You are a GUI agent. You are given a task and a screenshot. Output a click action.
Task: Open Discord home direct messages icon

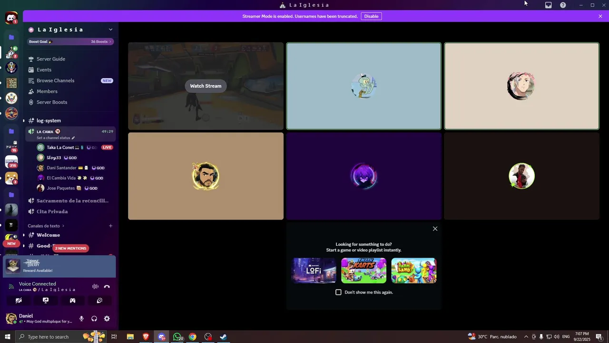[x=11, y=19]
